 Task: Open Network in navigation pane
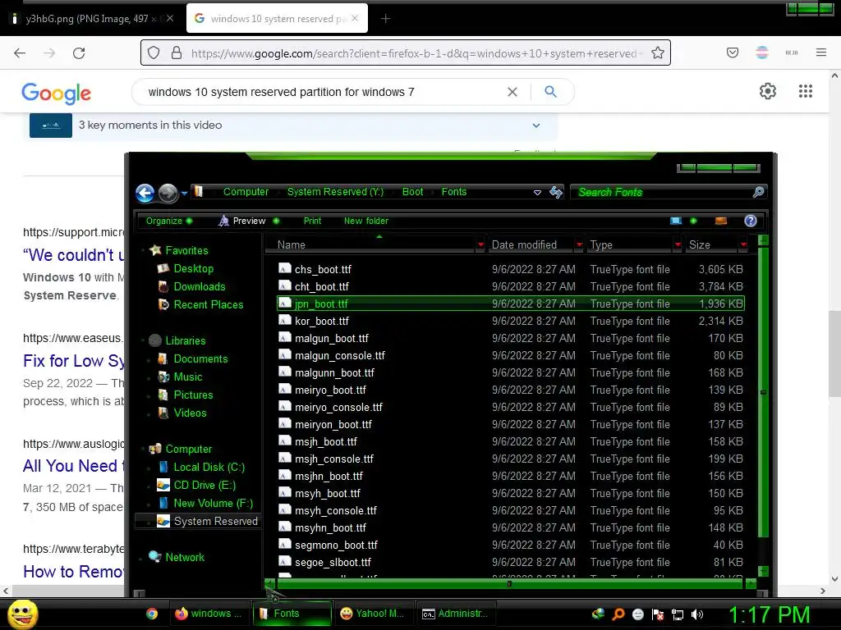click(185, 558)
